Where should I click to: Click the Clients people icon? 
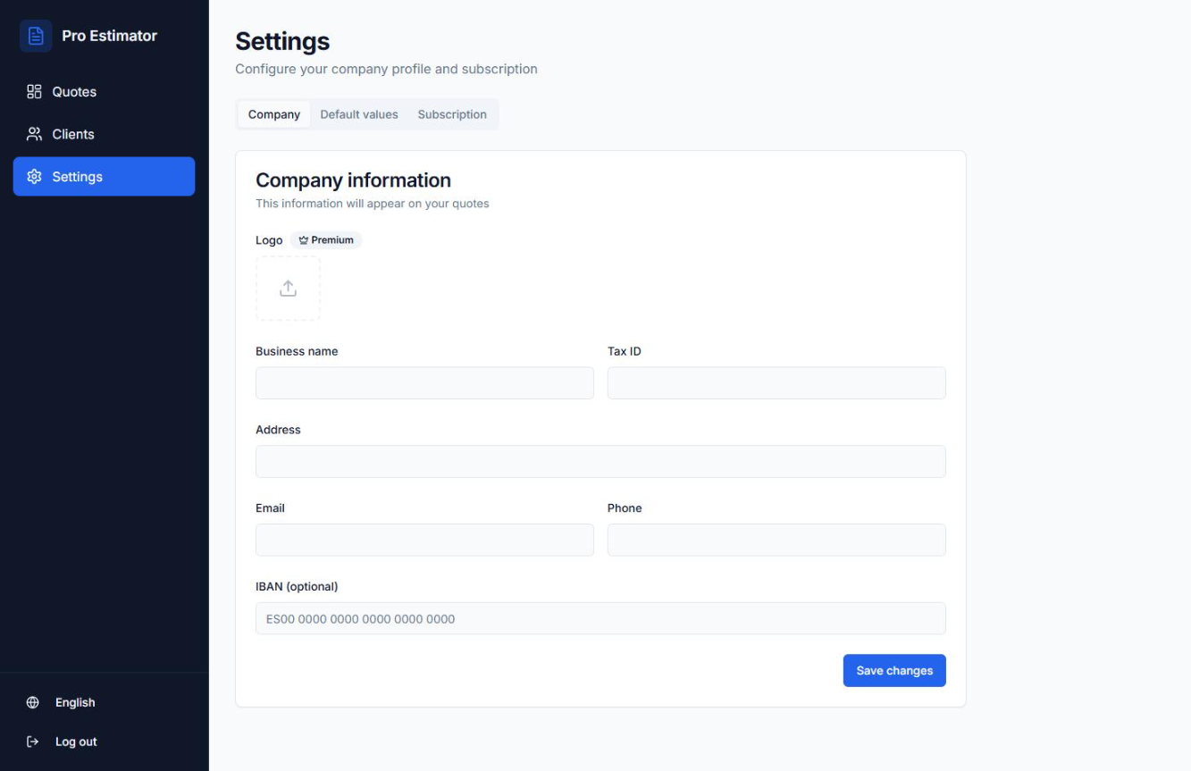click(x=34, y=134)
